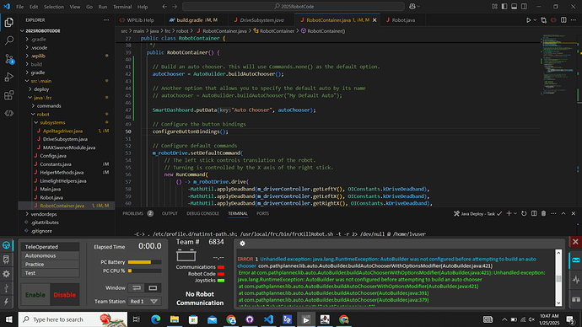Click the Disable robot button
The width and height of the screenshot is (582, 327).
pos(65,295)
